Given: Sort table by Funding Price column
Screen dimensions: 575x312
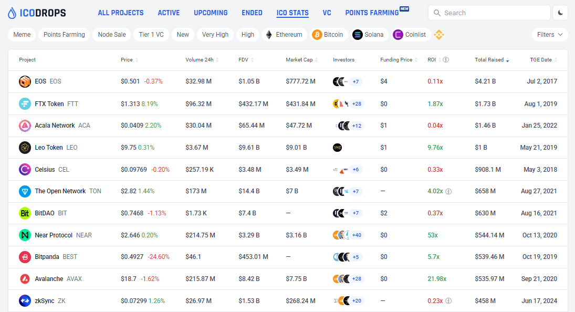Looking at the screenshot, I should [x=399, y=60].
